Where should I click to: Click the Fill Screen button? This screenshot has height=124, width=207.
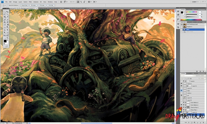pos(42,5)
